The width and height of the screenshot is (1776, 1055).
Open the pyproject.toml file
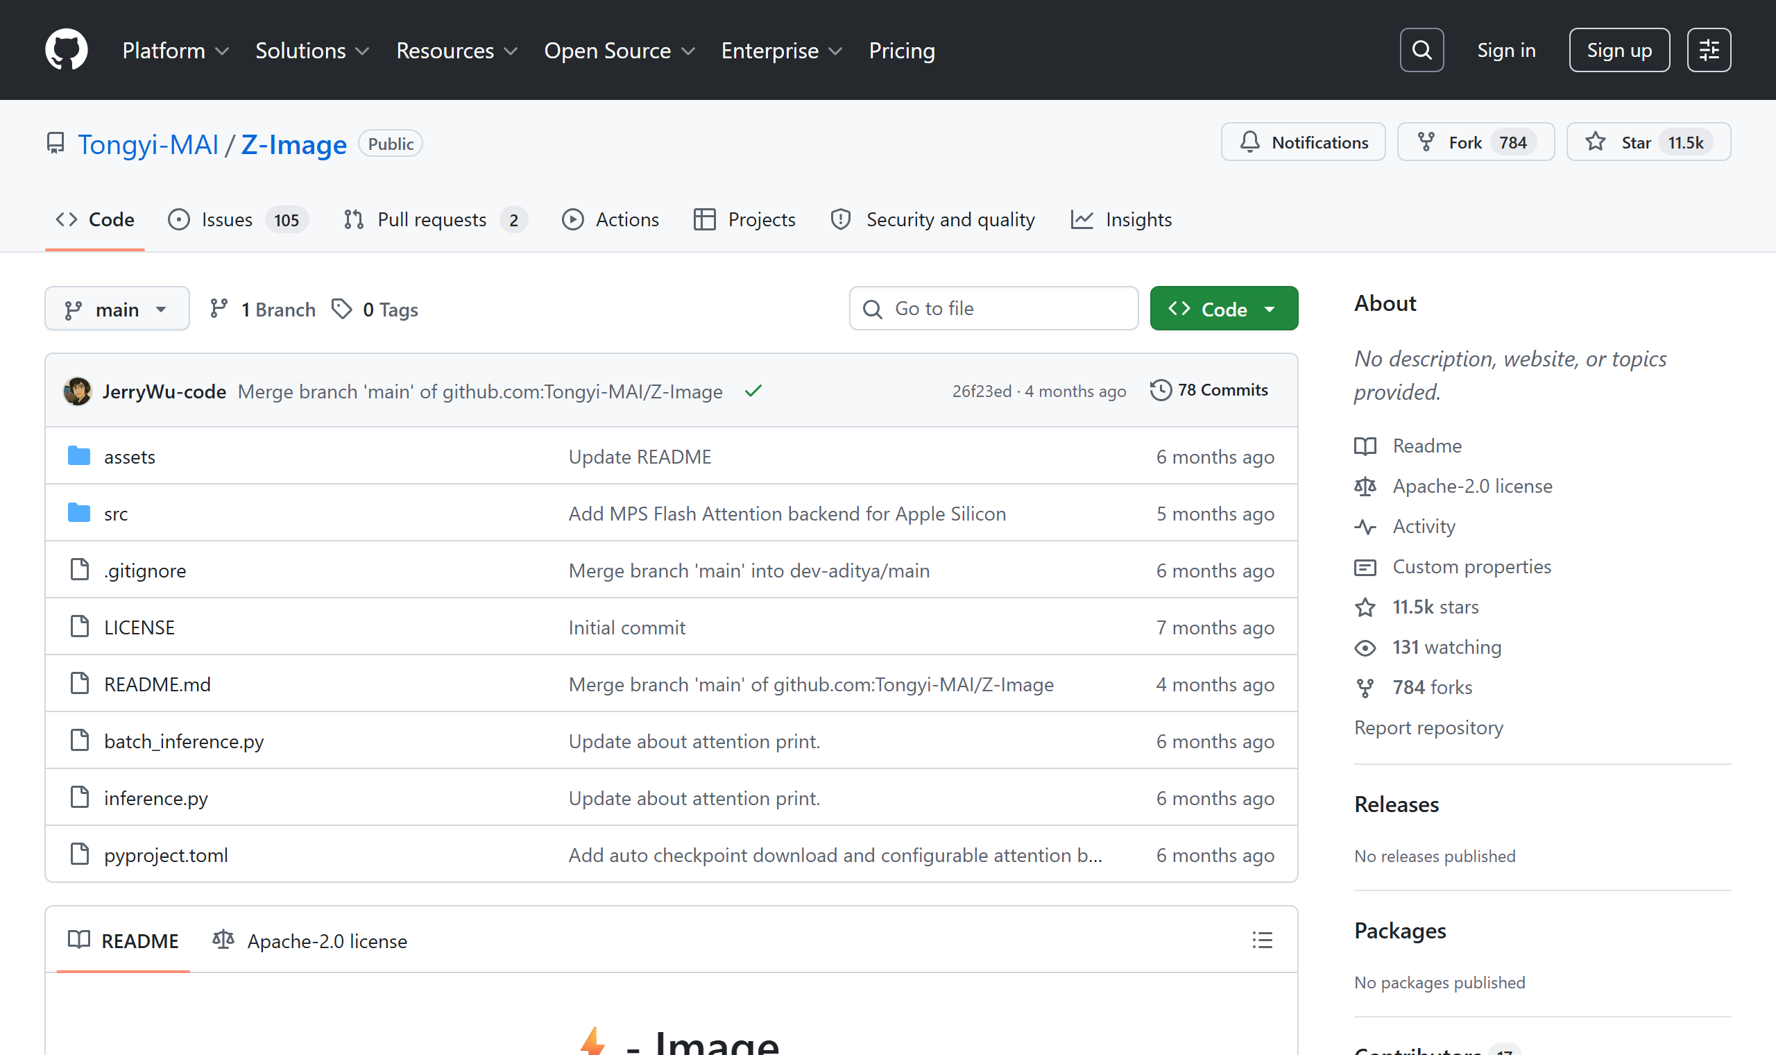coord(166,854)
